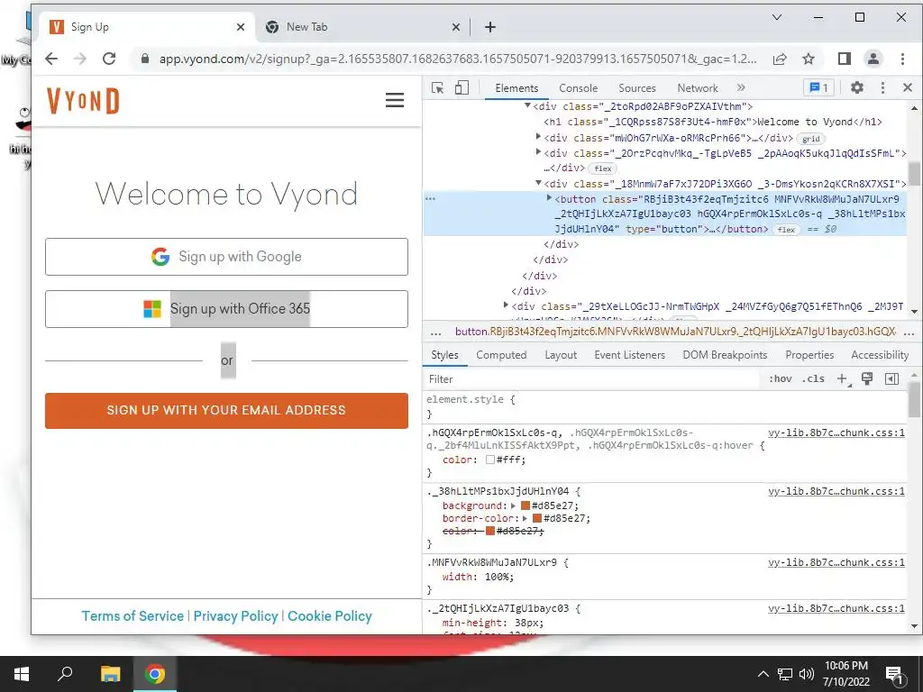
Task: Open the Properties tab
Action: pos(809,355)
